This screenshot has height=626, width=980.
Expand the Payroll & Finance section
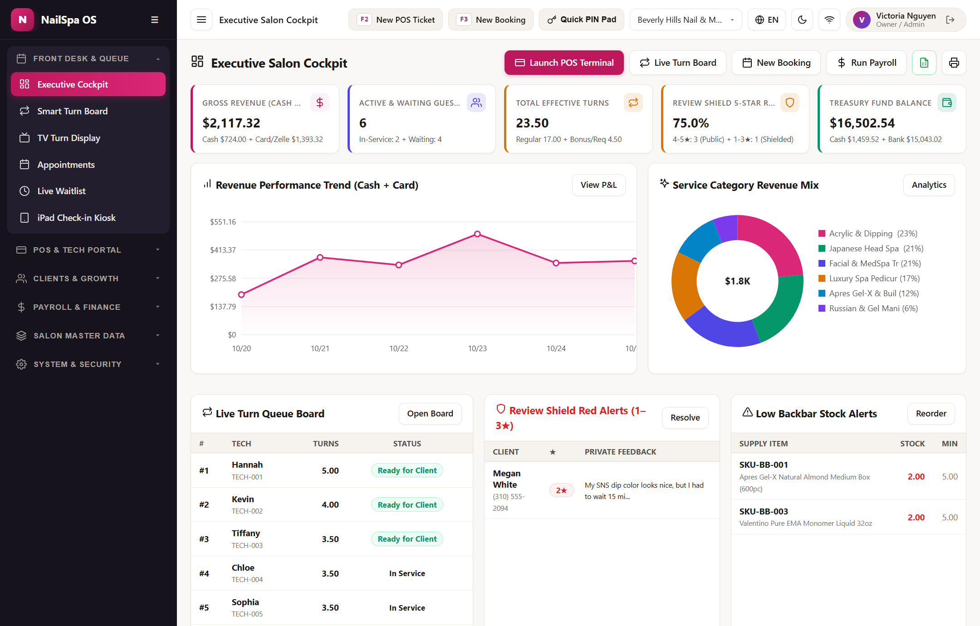click(x=88, y=307)
